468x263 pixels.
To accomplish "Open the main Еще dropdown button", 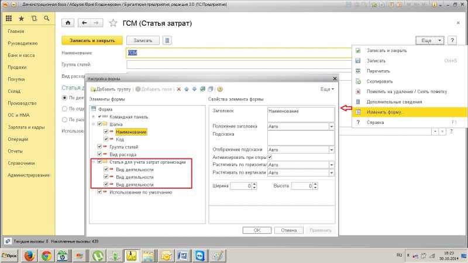I will click(x=430, y=40).
